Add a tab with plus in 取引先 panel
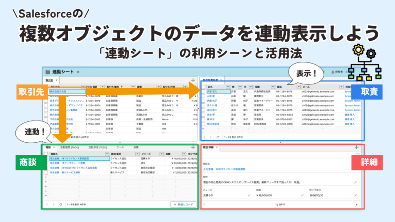The height and width of the screenshot is (222, 395). click(x=193, y=80)
